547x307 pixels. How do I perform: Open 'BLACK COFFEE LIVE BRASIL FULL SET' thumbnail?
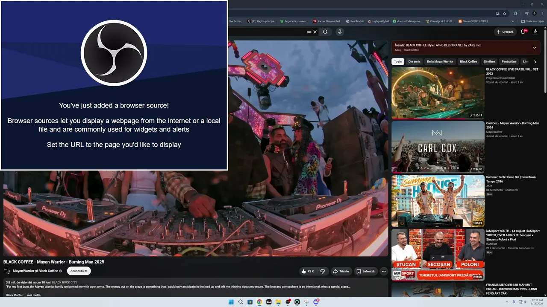pos(438,93)
